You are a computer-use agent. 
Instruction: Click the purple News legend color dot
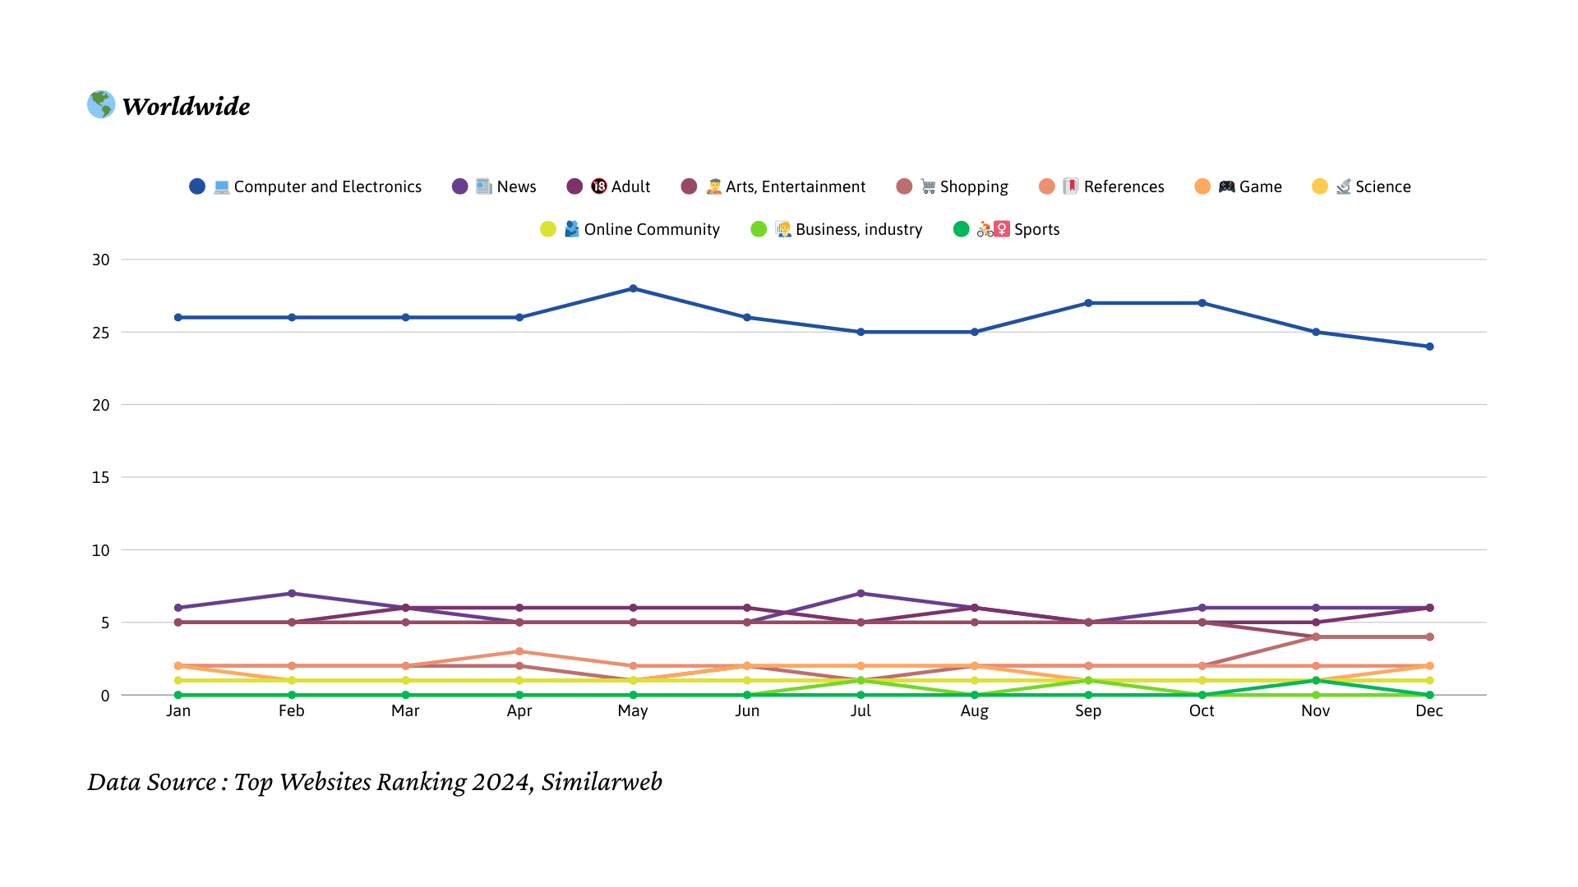click(x=460, y=187)
